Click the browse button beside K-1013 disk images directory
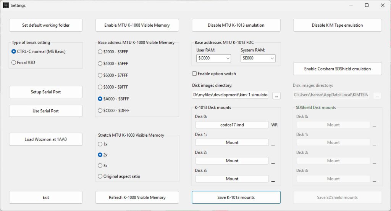Image resolution: width=391 pixels, height=211 pixels. 276,95
